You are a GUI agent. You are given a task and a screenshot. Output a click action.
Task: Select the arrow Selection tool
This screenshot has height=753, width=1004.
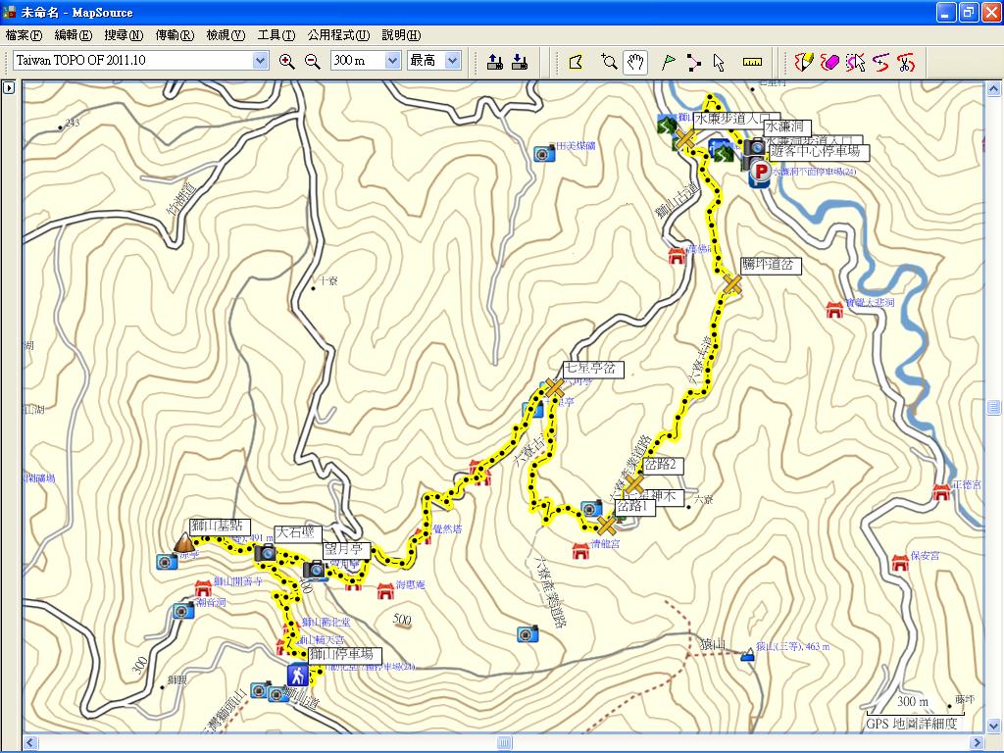[719, 62]
